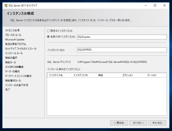
Task: Minimize the SQL Server 2017 setup window
Action: [145, 6]
